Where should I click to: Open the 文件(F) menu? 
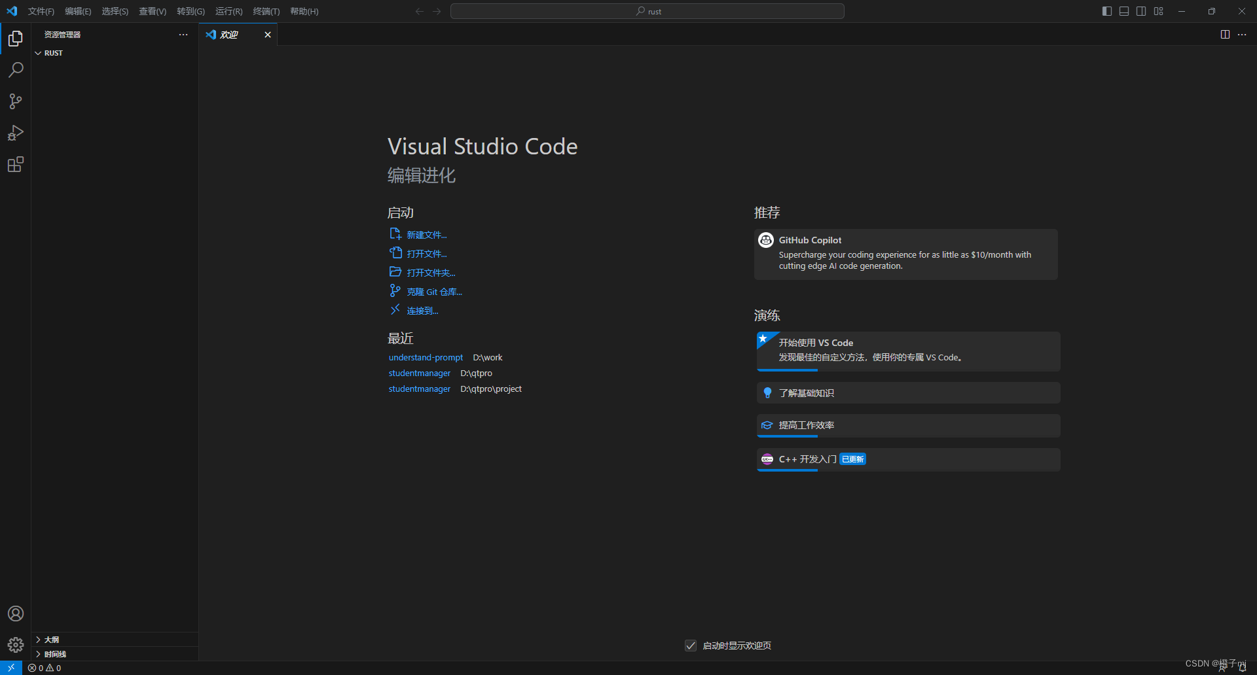(x=41, y=11)
